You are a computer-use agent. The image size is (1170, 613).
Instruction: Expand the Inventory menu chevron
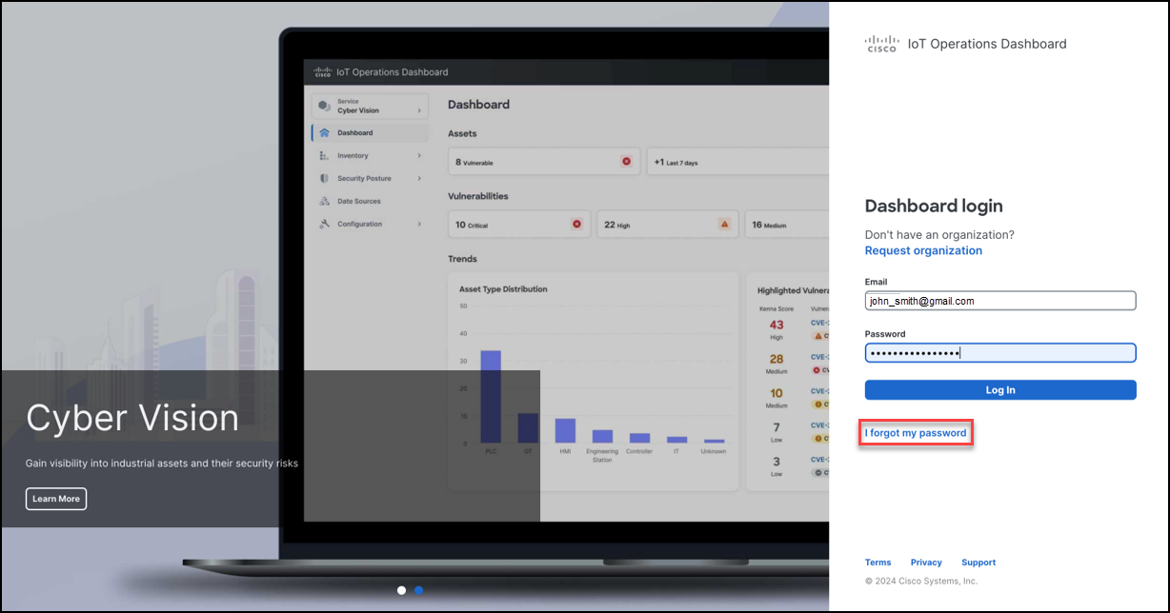point(419,155)
